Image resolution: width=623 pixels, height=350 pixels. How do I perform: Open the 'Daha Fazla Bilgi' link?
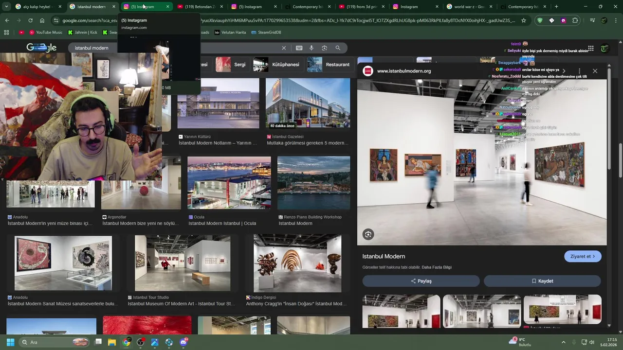click(437, 267)
